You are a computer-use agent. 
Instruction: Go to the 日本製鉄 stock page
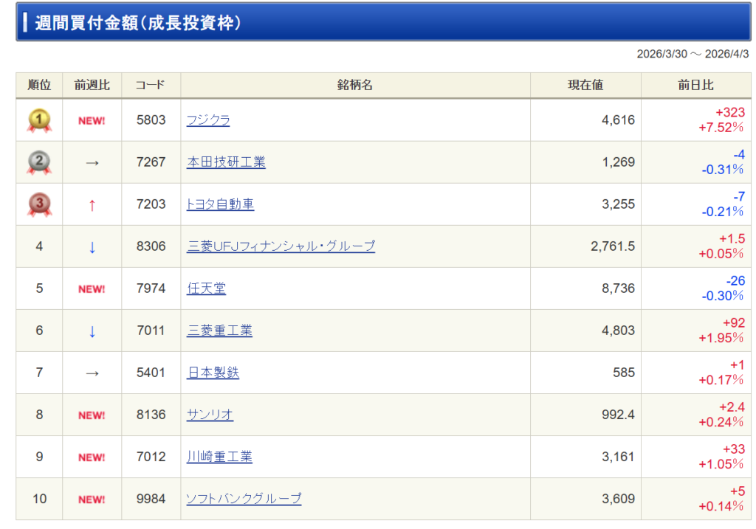[213, 373]
